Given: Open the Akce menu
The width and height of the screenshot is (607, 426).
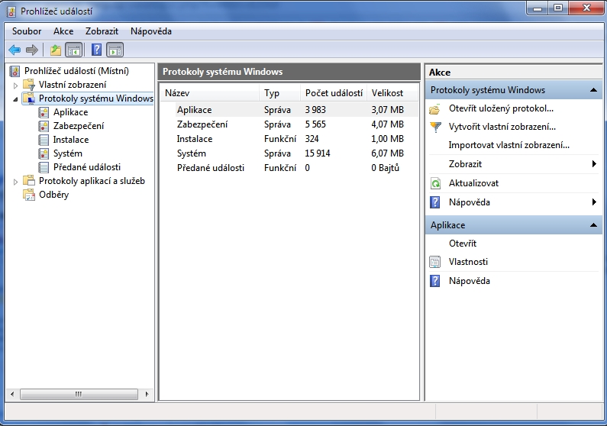Looking at the screenshot, I should pos(63,31).
